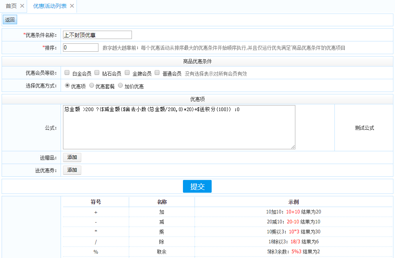Click the example 5%3 结果为2
Viewport: 395px width, 258px height.
coord(293,252)
